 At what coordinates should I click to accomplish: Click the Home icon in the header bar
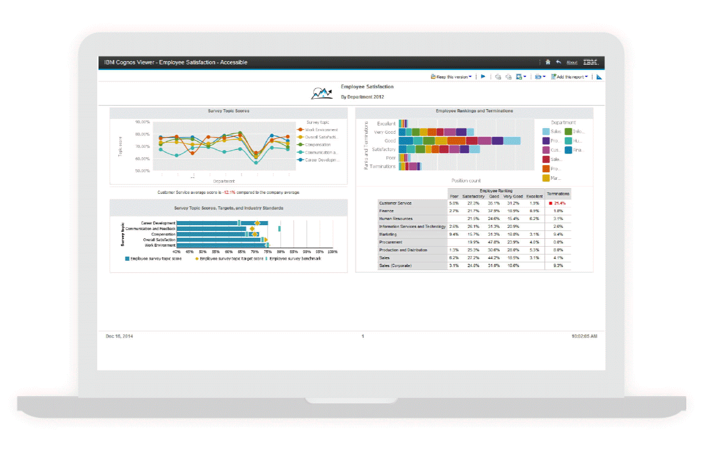(x=547, y=62)
